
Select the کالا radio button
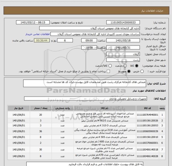tap(137, 66)
